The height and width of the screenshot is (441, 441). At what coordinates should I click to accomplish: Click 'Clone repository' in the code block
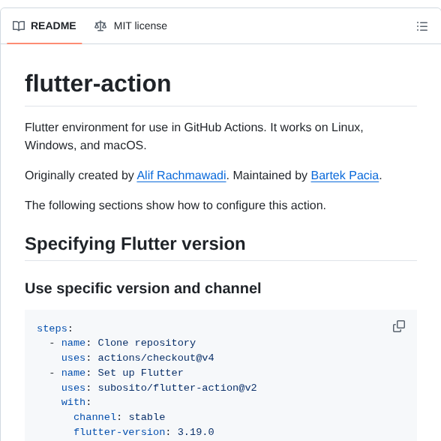(146, 343)
